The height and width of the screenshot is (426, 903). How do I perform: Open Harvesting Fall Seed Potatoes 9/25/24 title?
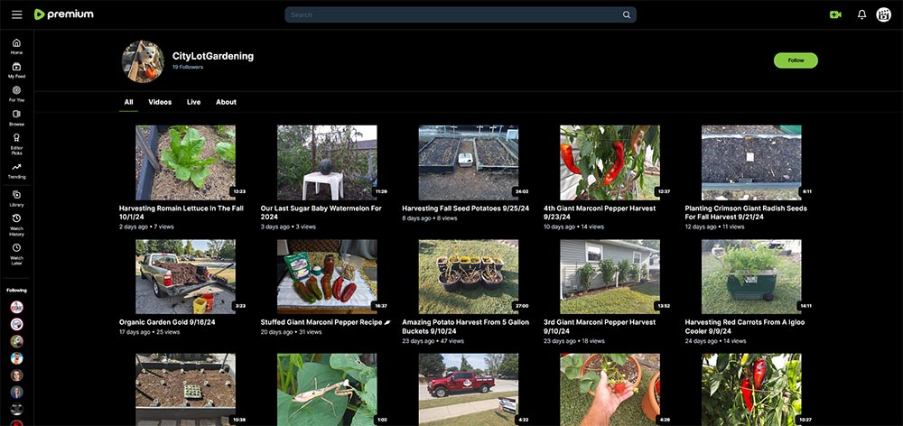pyautogui.click(x=463, y=208)
